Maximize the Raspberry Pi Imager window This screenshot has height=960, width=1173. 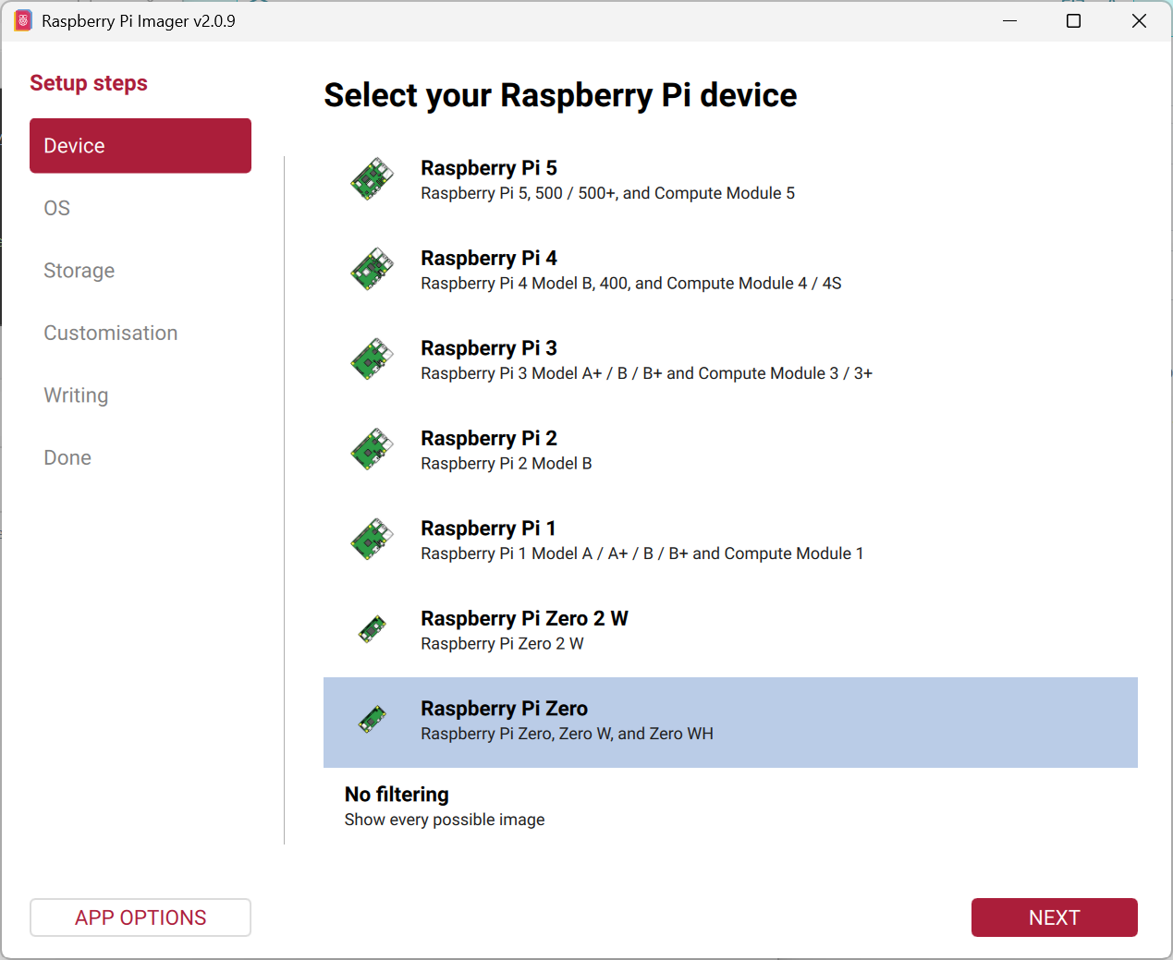click(1073, 20)
